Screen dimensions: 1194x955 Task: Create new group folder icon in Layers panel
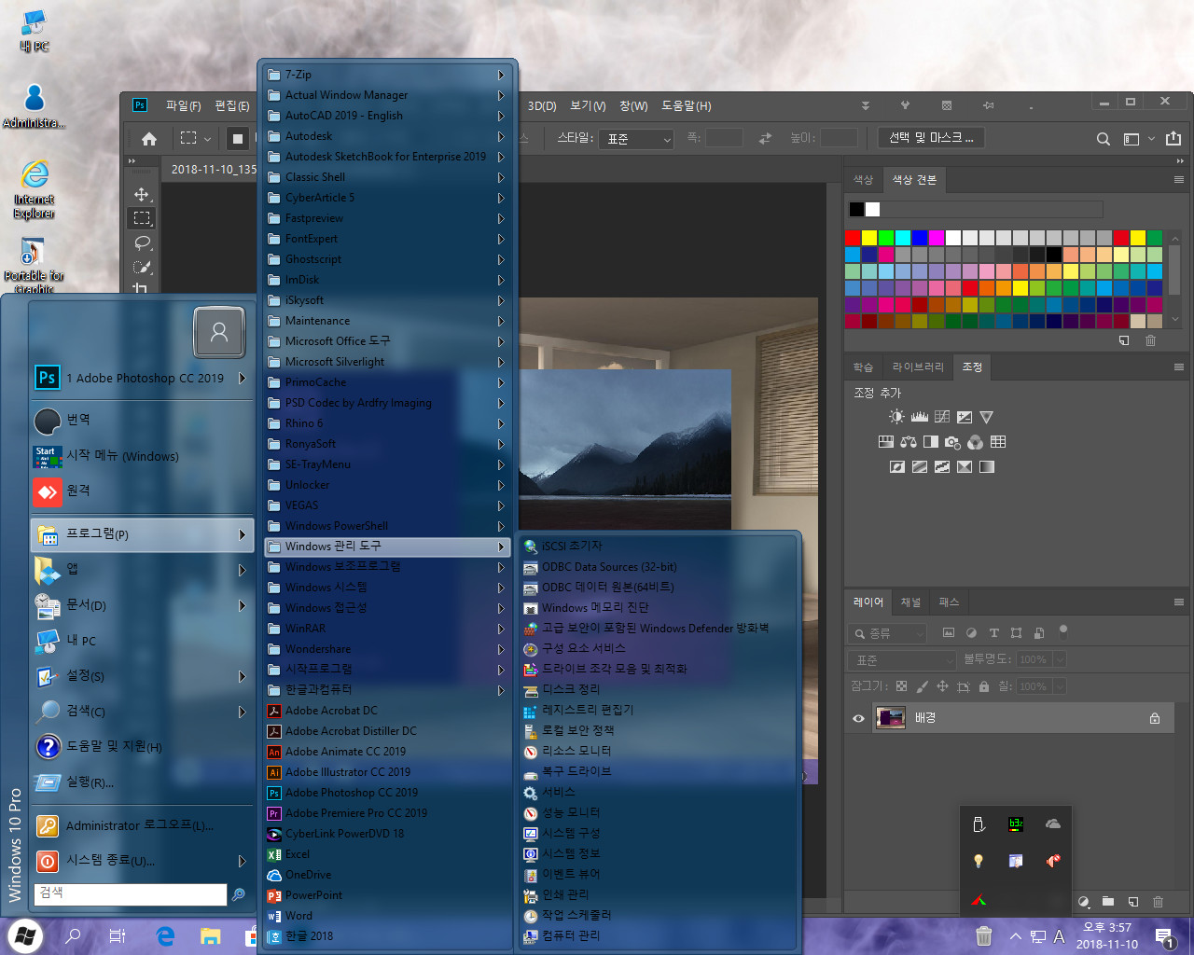point(1108,902)
